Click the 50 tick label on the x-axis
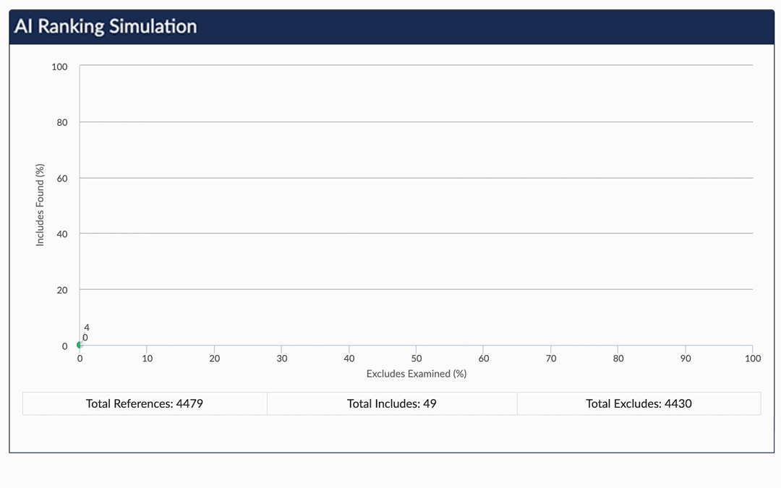The width and height of the screenshot is (781, 488). tap(417, 359)
